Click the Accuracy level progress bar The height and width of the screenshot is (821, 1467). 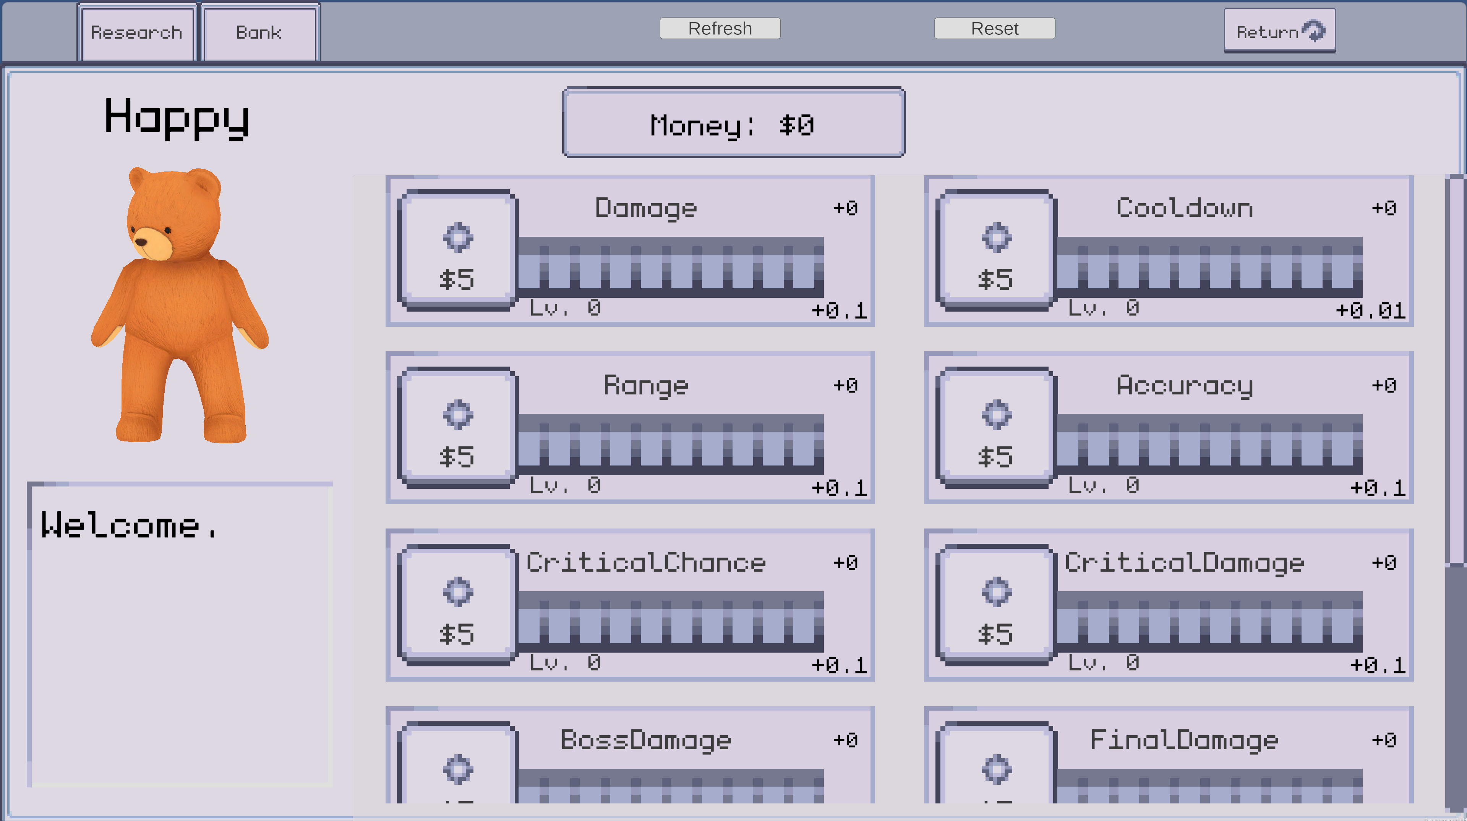1209,444
